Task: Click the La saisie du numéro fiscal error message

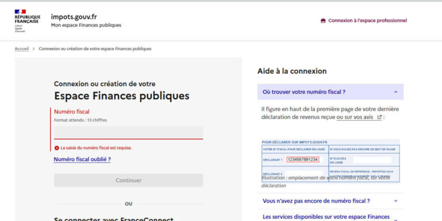Action: (x=96, y=148)
